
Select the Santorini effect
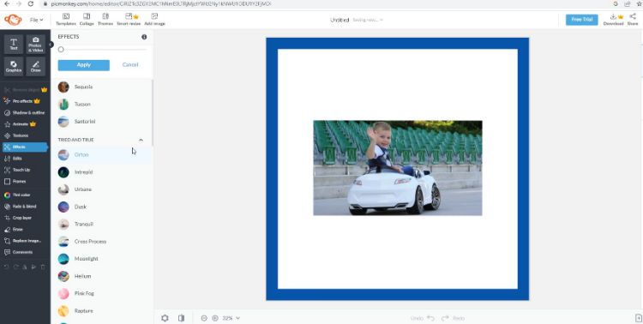[x=102, y=122]
